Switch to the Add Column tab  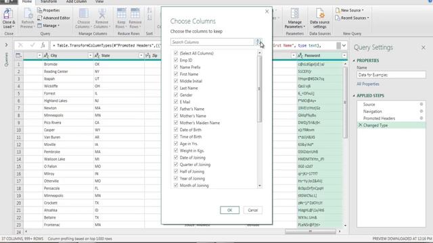[76, 1]
